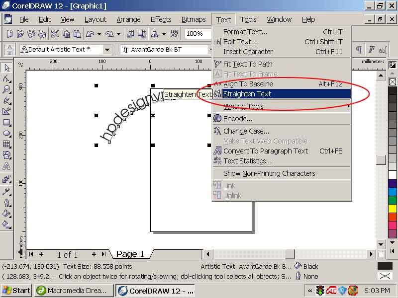398x298 pixels.
Task: Select the Pick tool in toolbox
Action: [x=6, y=68]
